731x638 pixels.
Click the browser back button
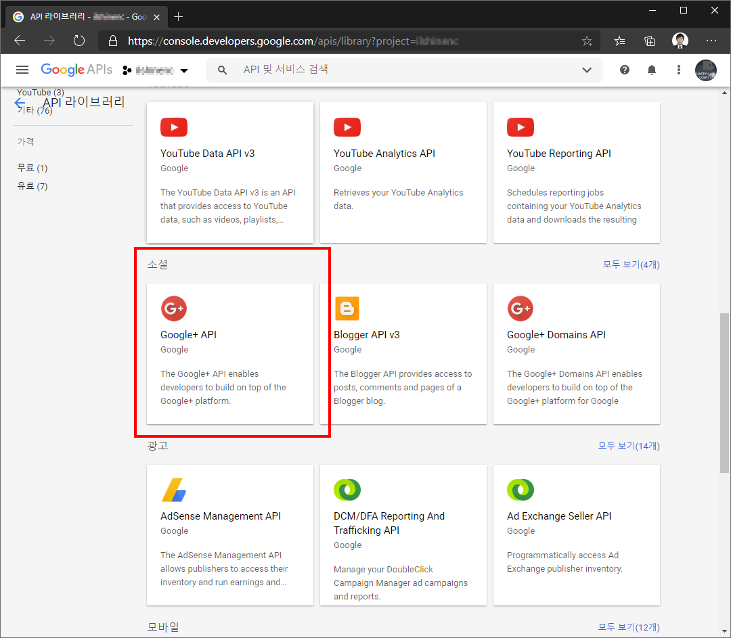(x=20, y=41)
